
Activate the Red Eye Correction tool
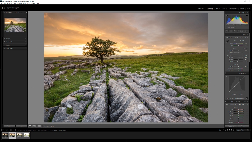[235, 31]
